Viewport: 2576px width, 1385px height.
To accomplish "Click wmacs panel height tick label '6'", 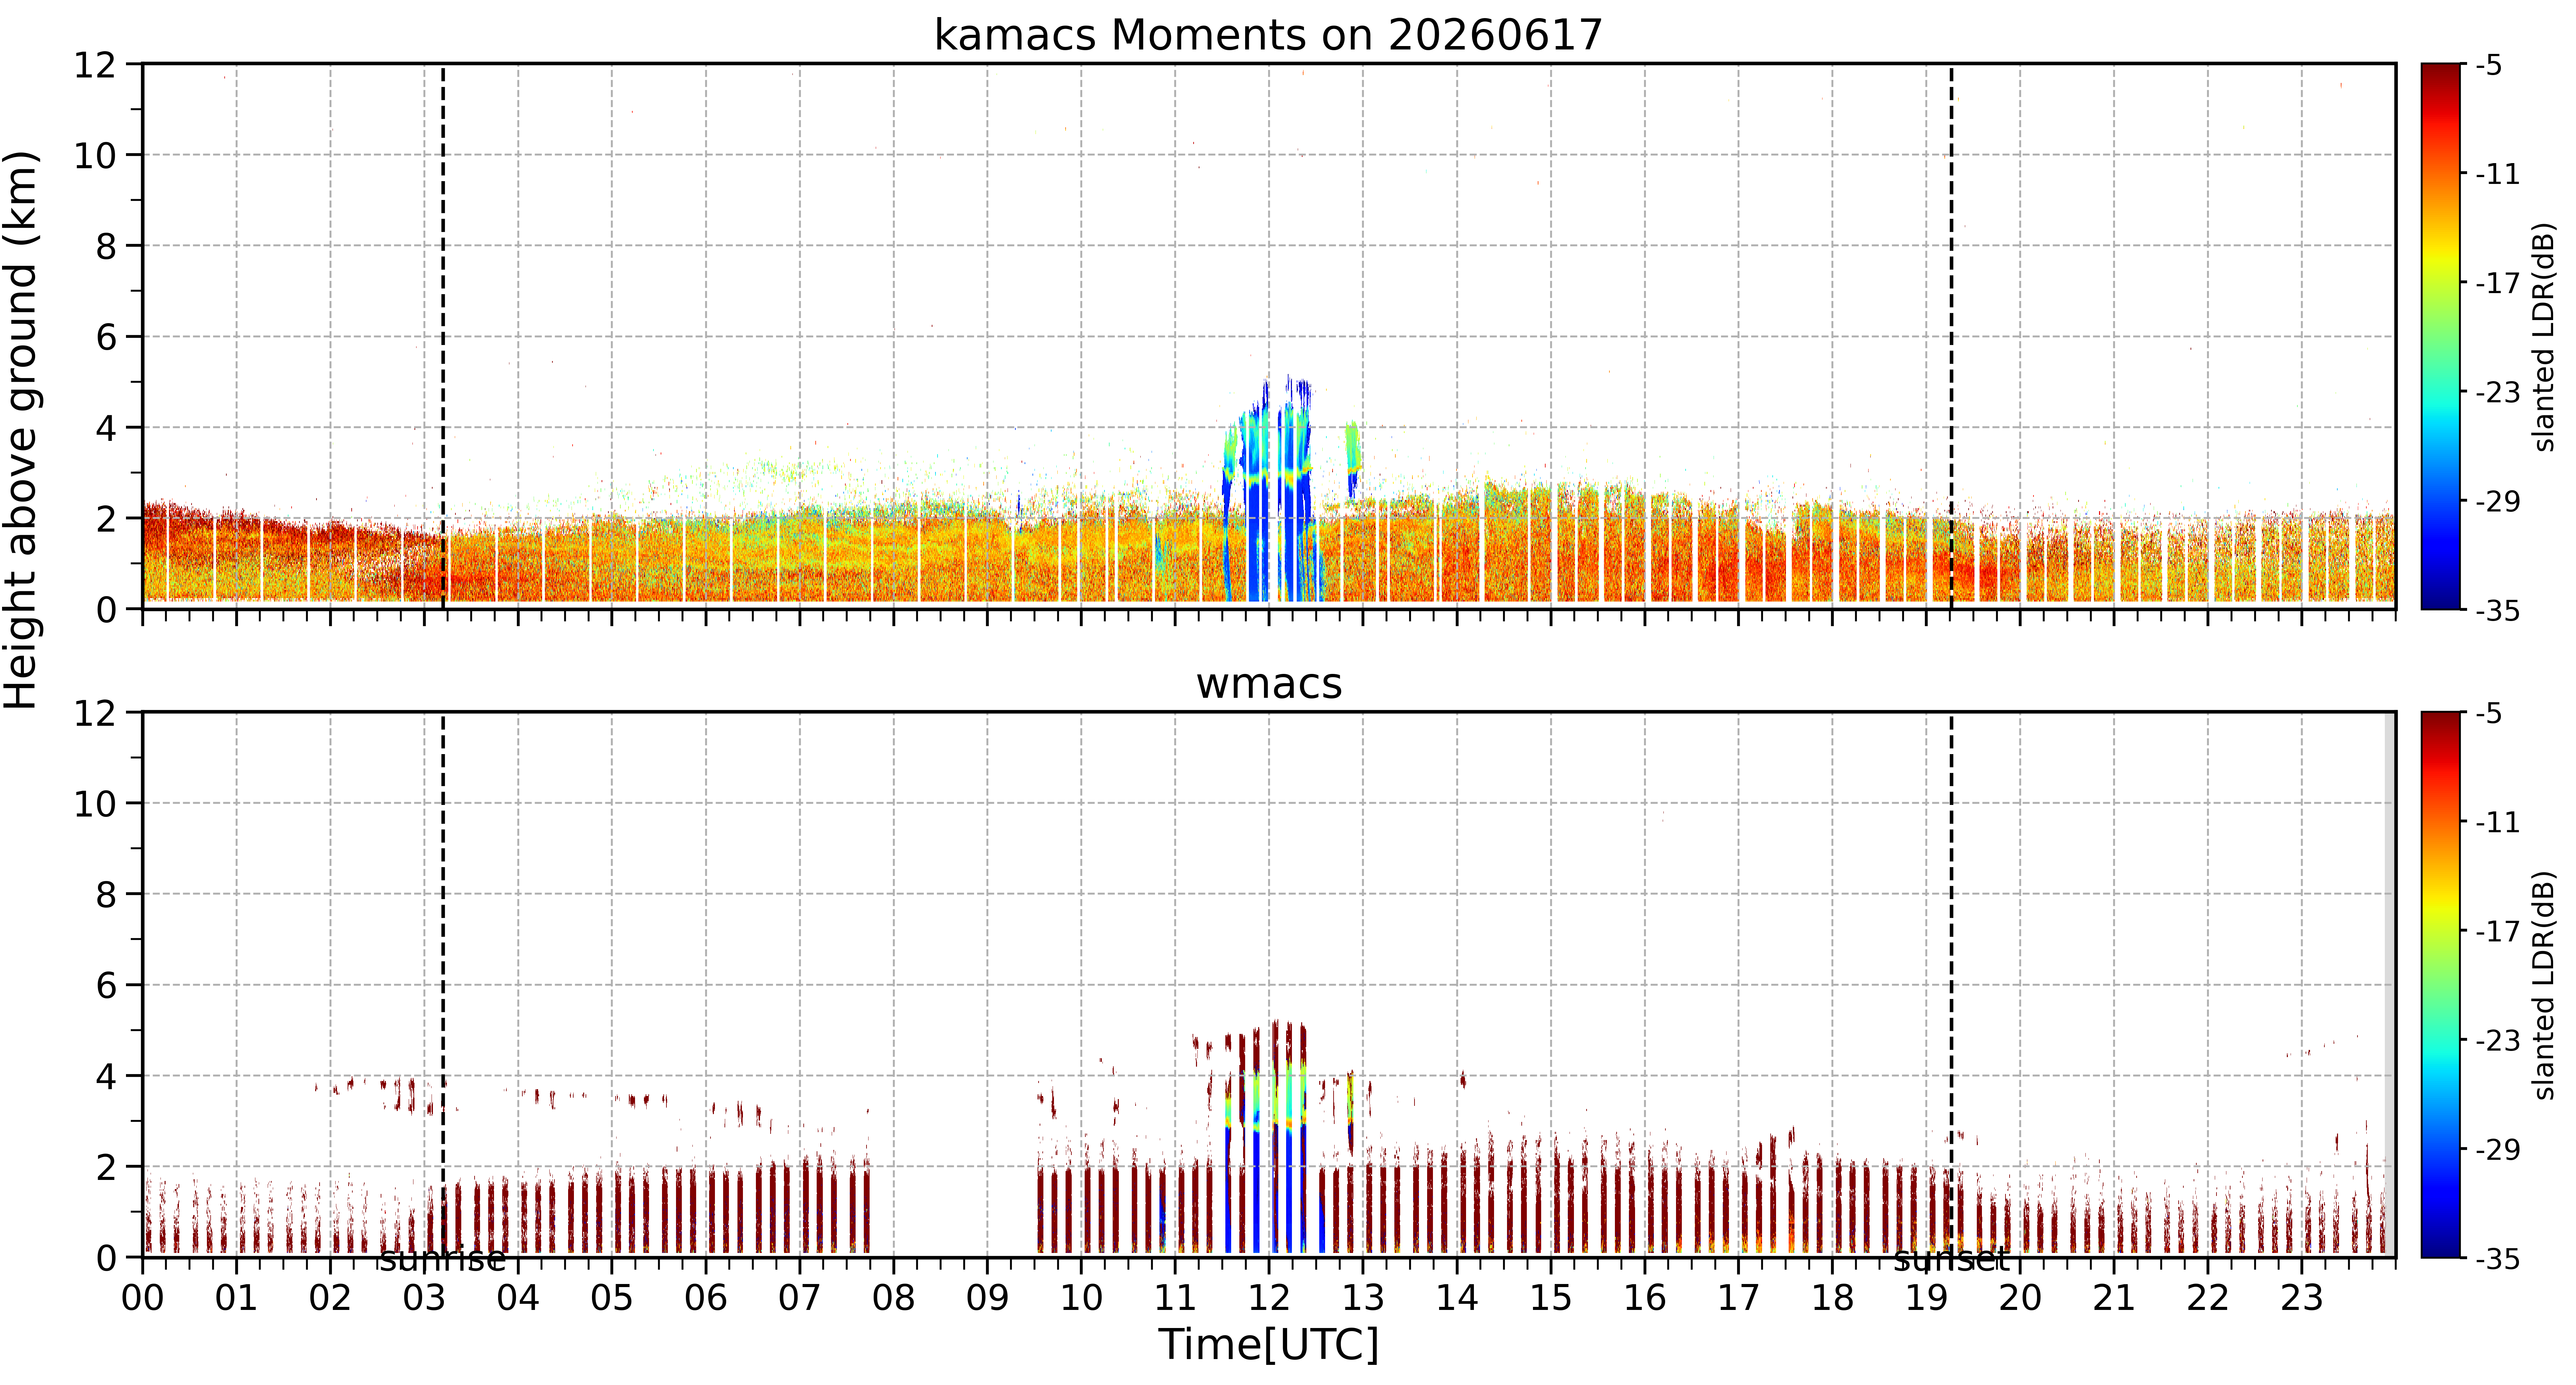I will coord(106,986).
